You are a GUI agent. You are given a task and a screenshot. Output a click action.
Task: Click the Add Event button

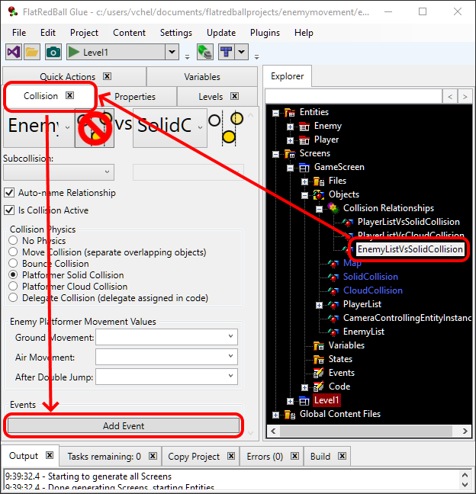[x=124, y=425]
